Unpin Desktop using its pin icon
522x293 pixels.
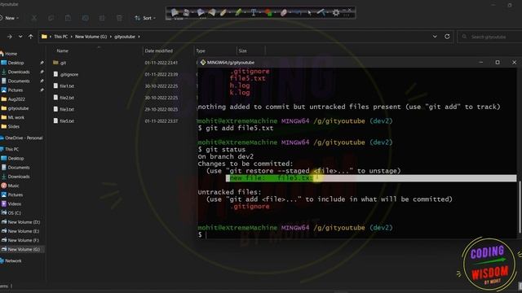click(42, 63)
